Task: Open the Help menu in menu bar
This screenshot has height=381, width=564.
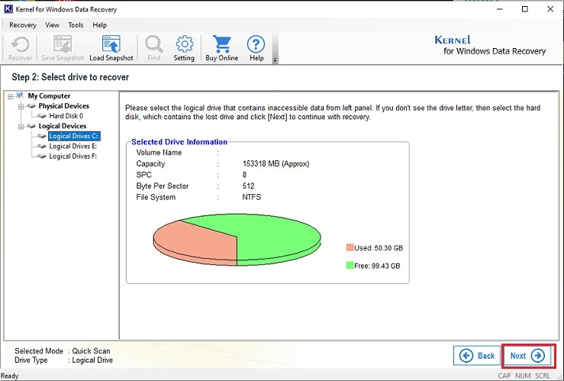Action: [100, 25]
